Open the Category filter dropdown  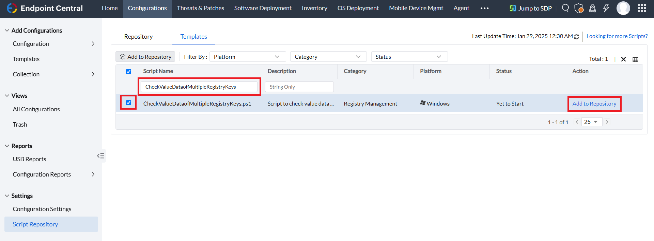[328, 57]
